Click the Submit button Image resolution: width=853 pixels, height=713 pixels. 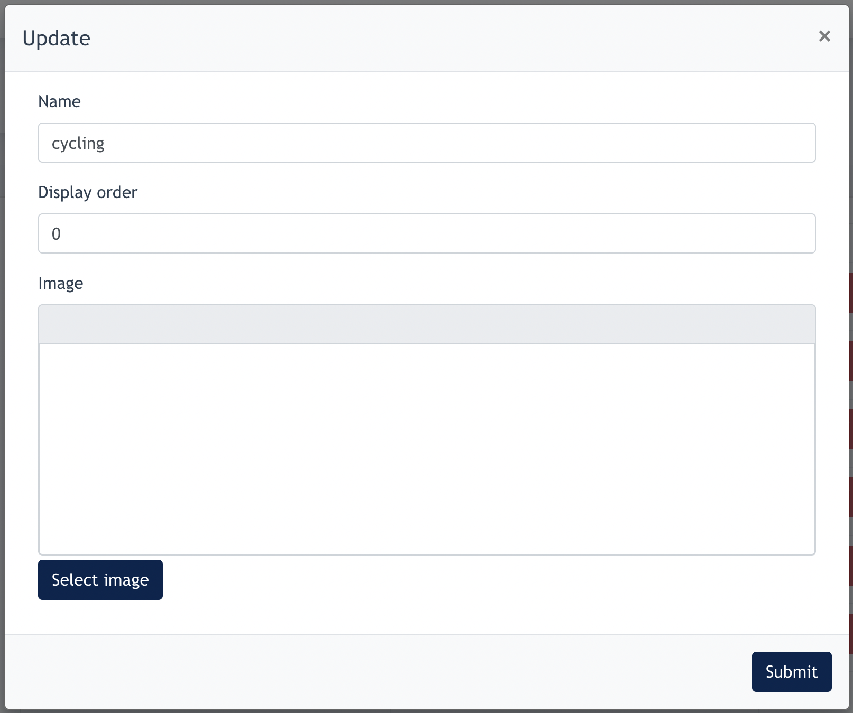[x=792, y=671]
